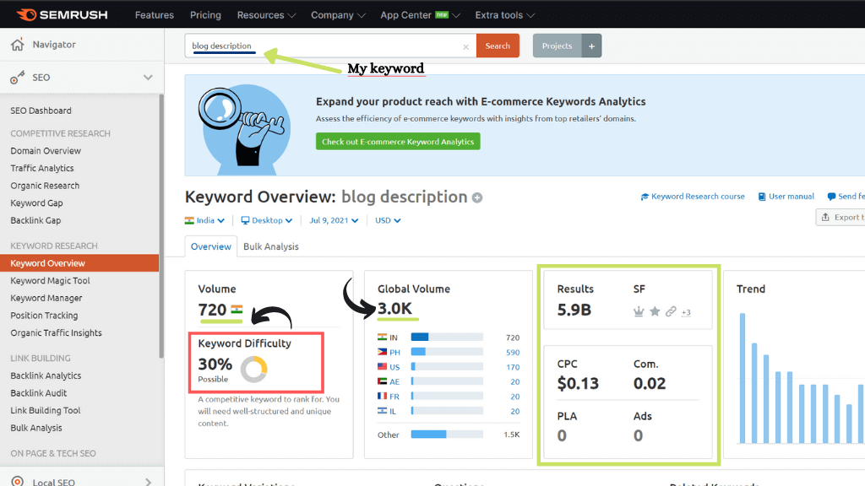Screen dimensions: 865x486
Task: Click the link SERP feature icon
Action: 671,312
